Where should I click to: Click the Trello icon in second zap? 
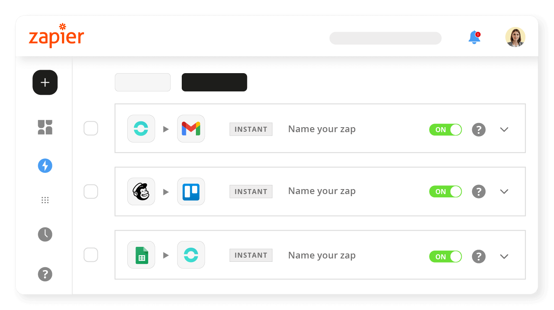(191, 192)
